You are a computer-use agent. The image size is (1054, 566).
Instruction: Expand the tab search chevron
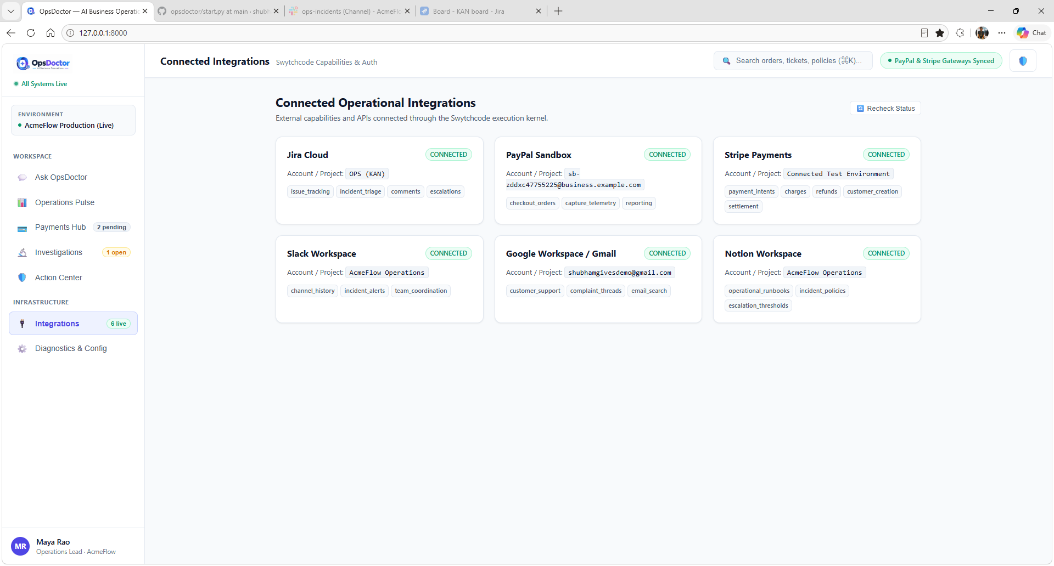(10, 11)
